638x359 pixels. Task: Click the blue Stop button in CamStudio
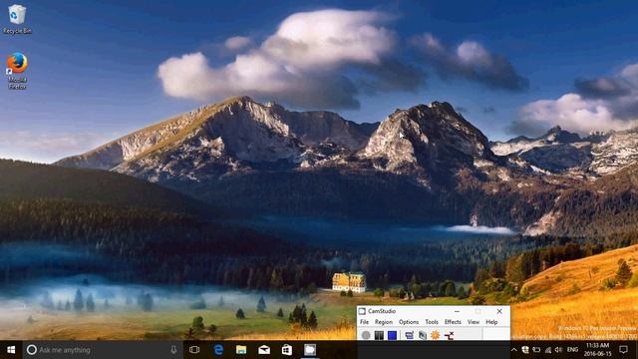392,335
